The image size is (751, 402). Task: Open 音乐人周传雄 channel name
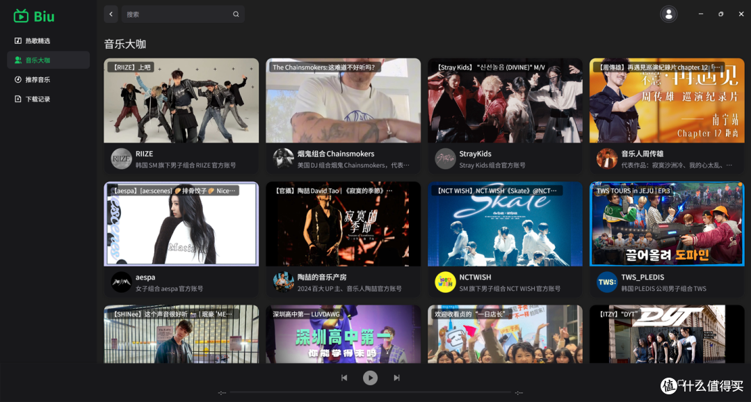[x=643, y=154]
